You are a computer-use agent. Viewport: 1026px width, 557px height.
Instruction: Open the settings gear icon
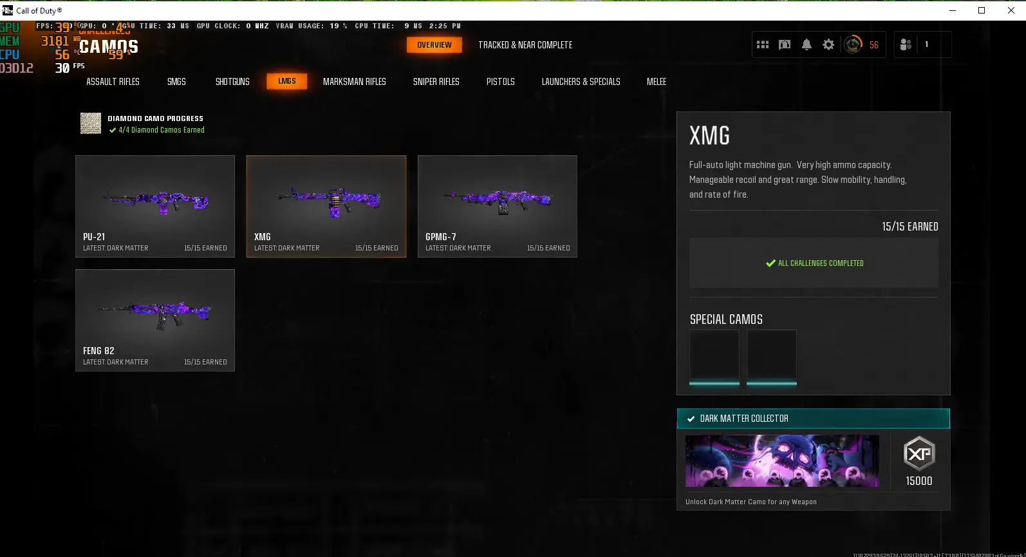click(828, 44)
